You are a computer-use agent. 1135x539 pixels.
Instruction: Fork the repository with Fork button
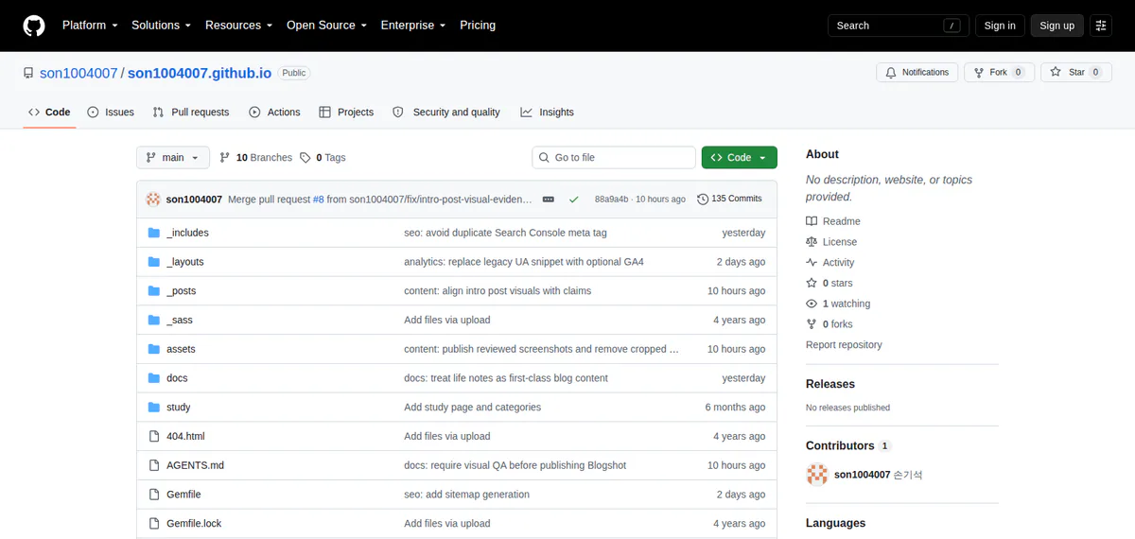[x=998, y=73]
